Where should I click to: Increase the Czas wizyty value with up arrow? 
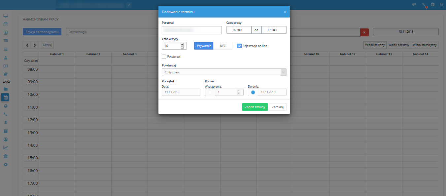point(182,44)
